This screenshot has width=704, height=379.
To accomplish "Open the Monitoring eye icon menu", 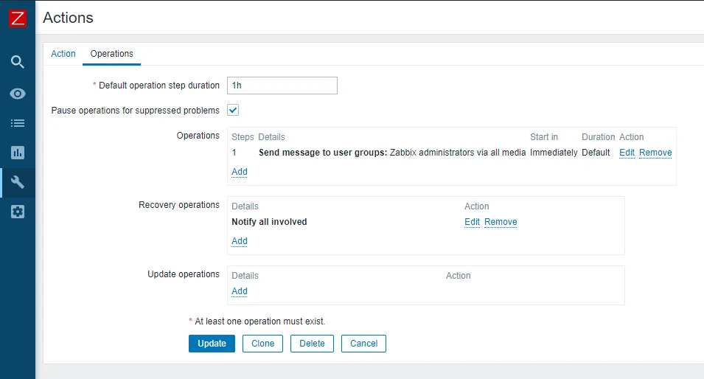I will click(18, 94).
